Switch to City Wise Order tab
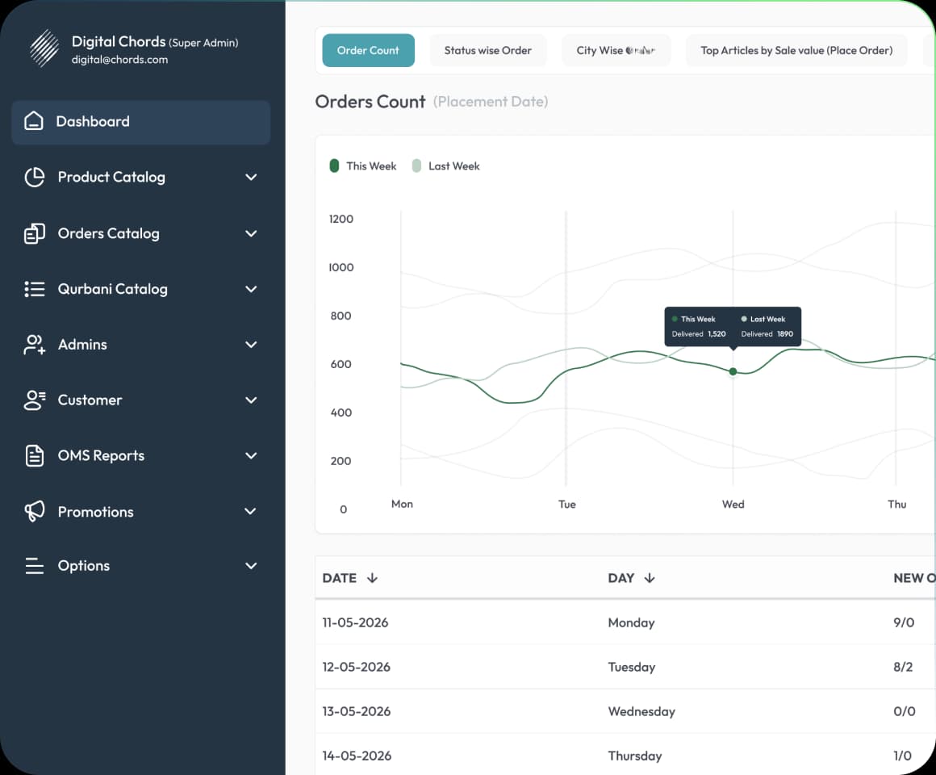Viewport: 936px width, 775px height. [616, 50]
